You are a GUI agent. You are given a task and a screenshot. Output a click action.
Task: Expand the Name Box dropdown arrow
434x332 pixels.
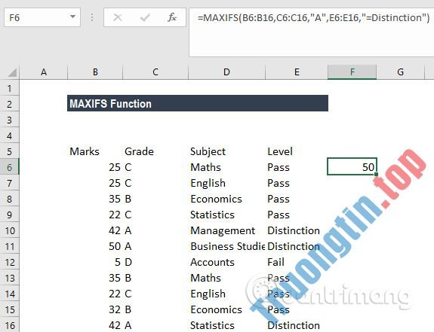pyautogui.click(x=72, y=17)
